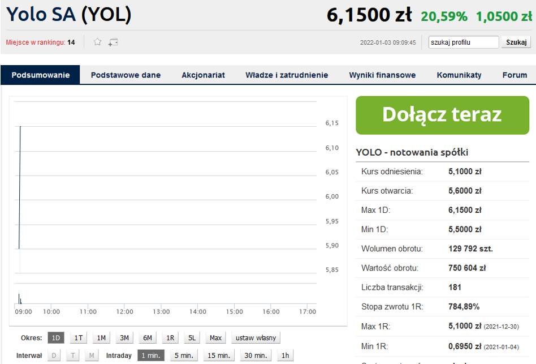This screenshot has height=364, width=536.
Task: Click the Wartość obrotu value 750 604 zł
Action: [x=467, y=268]
